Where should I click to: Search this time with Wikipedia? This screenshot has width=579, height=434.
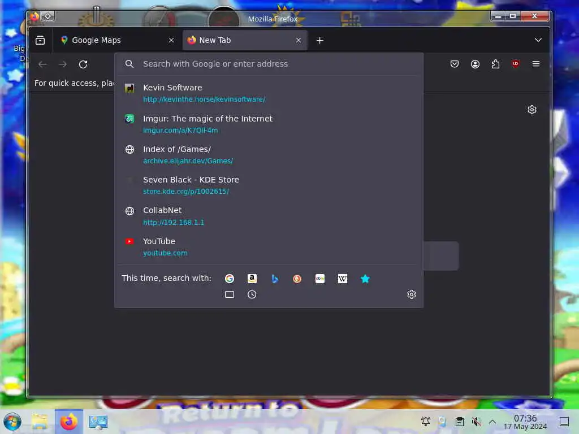click(x=342, y=279)
